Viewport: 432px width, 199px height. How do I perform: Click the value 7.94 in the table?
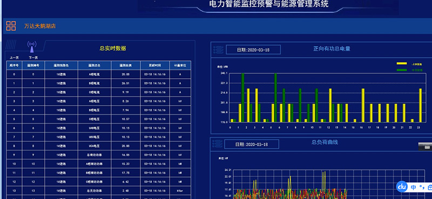[x=126, y=110]
